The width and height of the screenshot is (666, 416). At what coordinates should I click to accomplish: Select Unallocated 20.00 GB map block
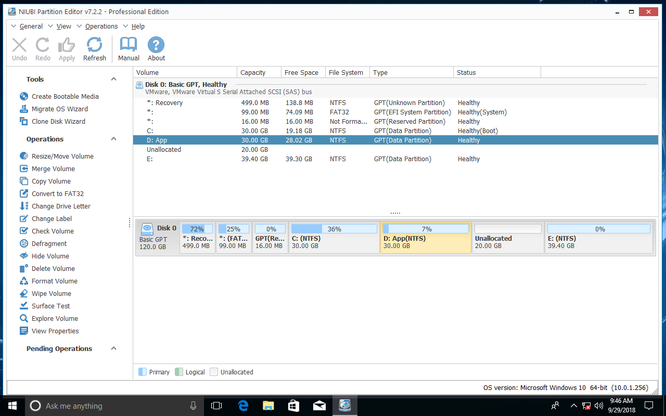(x=508, y=238)
